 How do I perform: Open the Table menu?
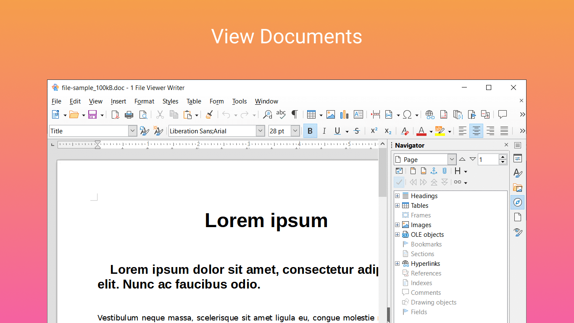point(193,101)
